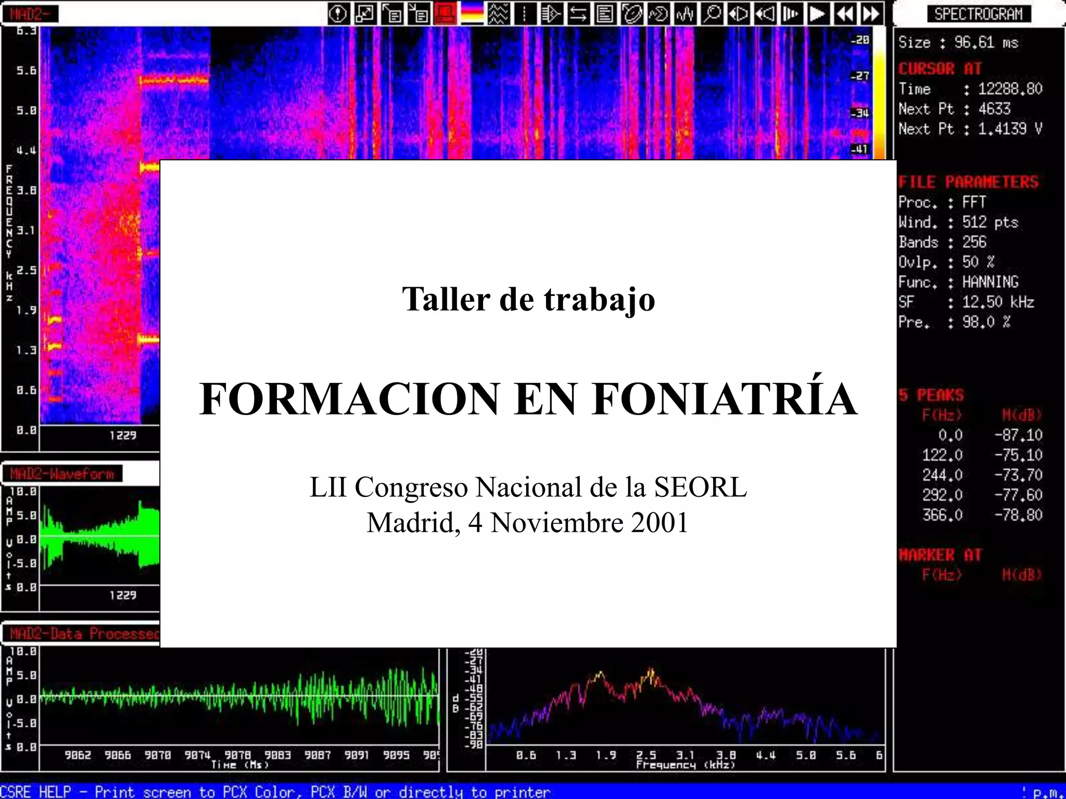Click the resize window arrows icon

tap(365, 14)
